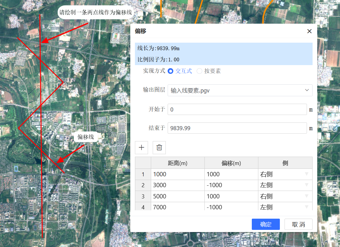Click the trash icon to delete row

pyautogui.click(x=159, y=148)
